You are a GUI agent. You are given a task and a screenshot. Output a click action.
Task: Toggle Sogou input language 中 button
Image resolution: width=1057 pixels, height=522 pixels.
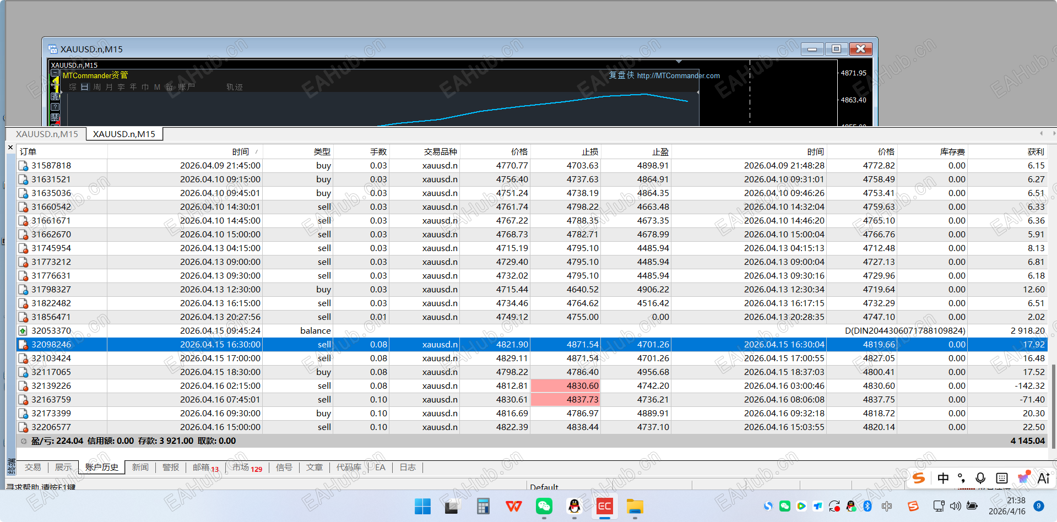point(943,478)
